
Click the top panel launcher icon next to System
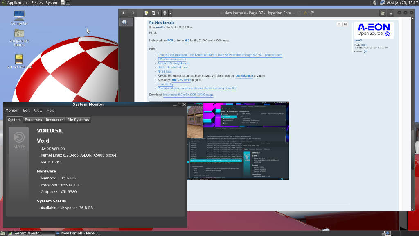point(63,3)
